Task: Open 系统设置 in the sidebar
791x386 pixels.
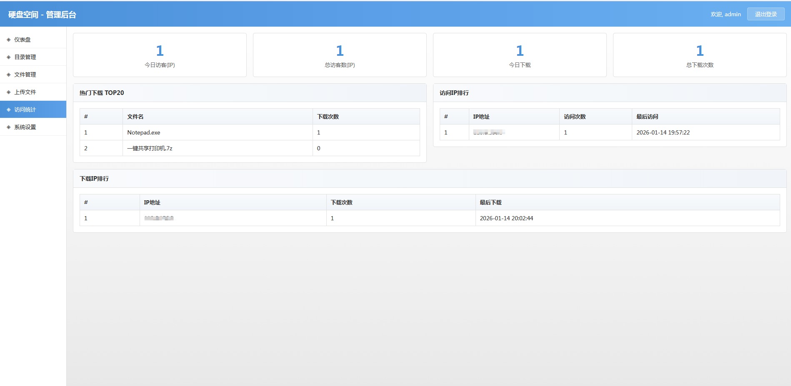Action: pos(25,127)
